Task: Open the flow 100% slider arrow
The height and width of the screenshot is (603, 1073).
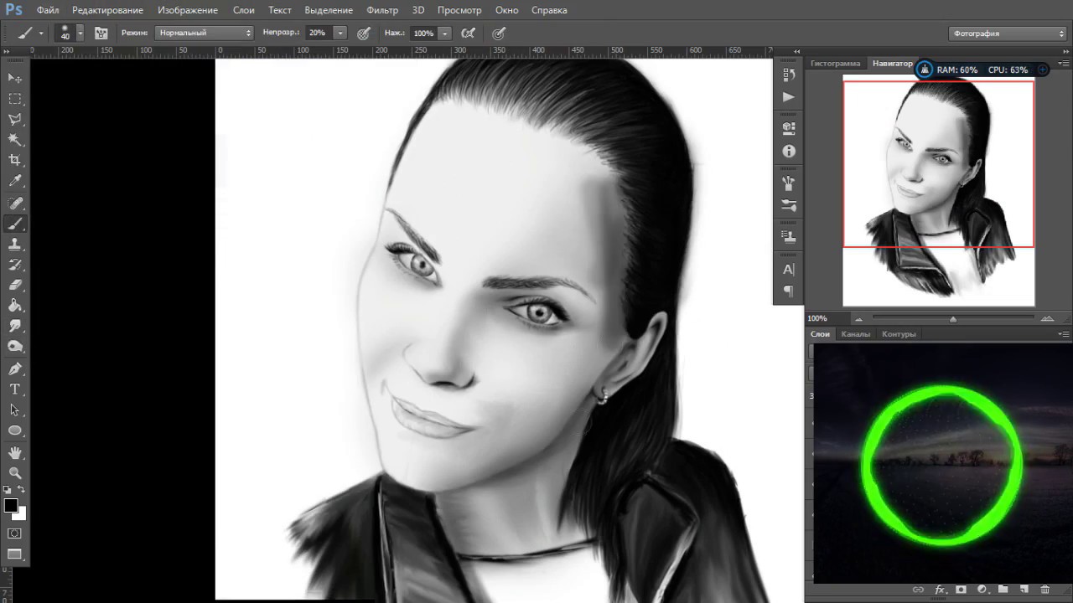Action: [x=445, y=33]
